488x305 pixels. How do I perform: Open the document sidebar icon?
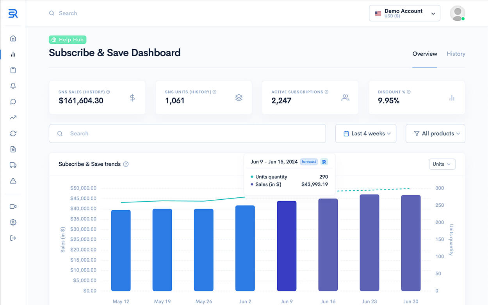(13, 149)
